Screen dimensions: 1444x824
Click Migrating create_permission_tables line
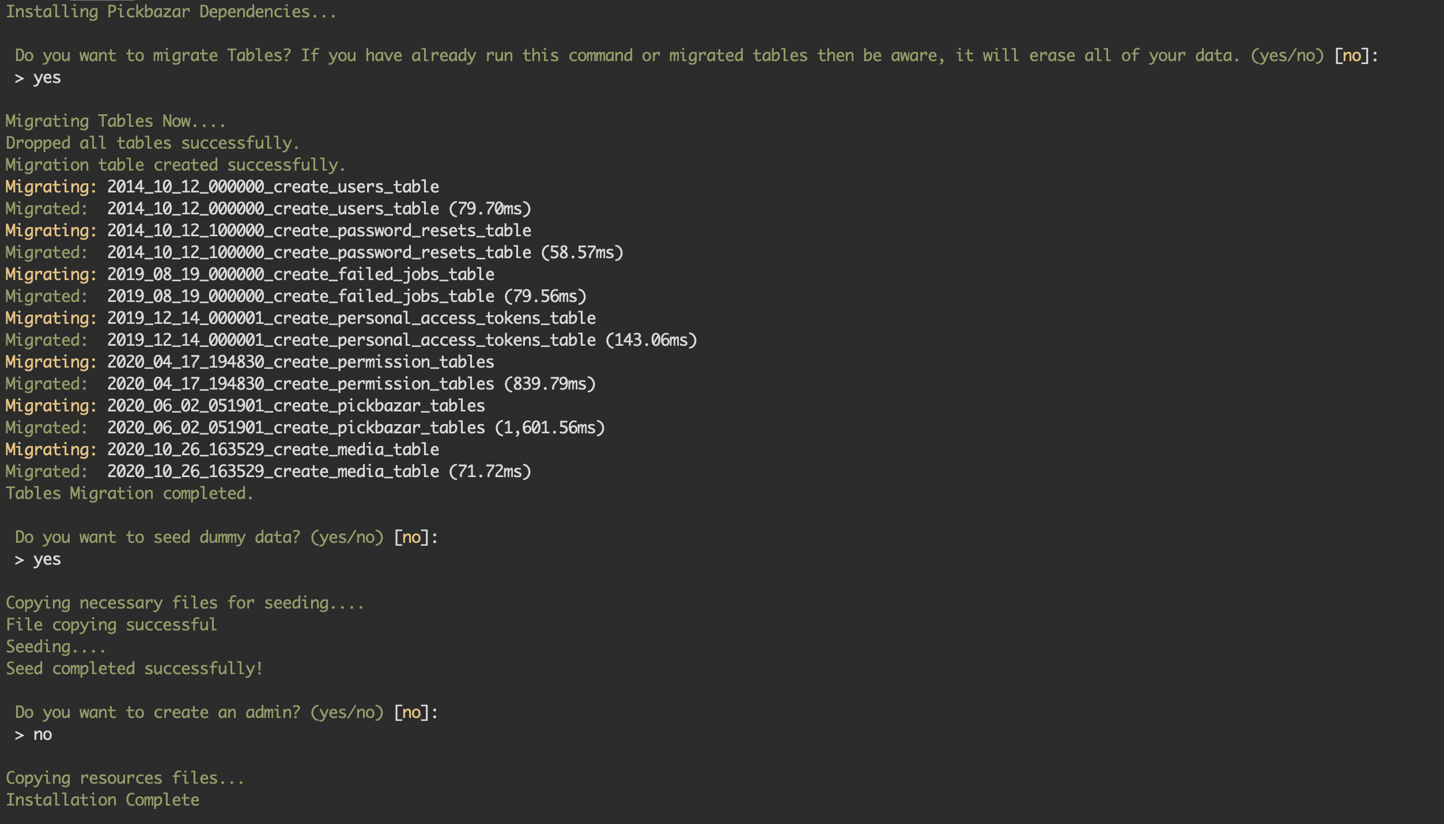click(x=250, y=362)
